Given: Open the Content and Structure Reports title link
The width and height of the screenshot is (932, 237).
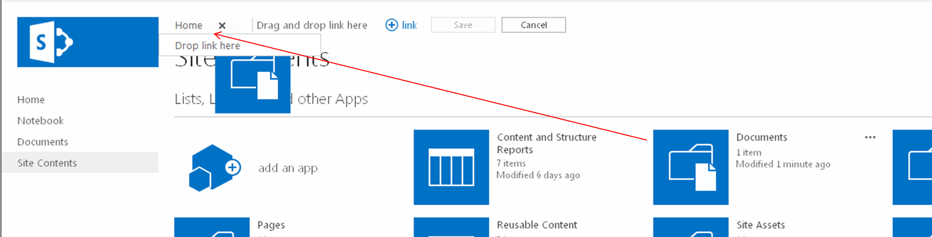Looking at the screenshot, I should [x=546, y=143].
